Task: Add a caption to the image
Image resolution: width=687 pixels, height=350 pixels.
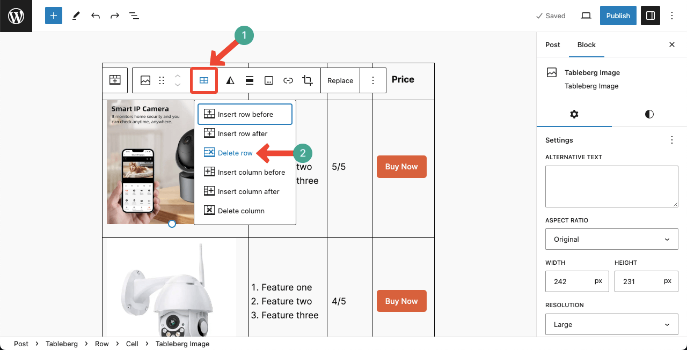Action: click(x=268, y=80)
